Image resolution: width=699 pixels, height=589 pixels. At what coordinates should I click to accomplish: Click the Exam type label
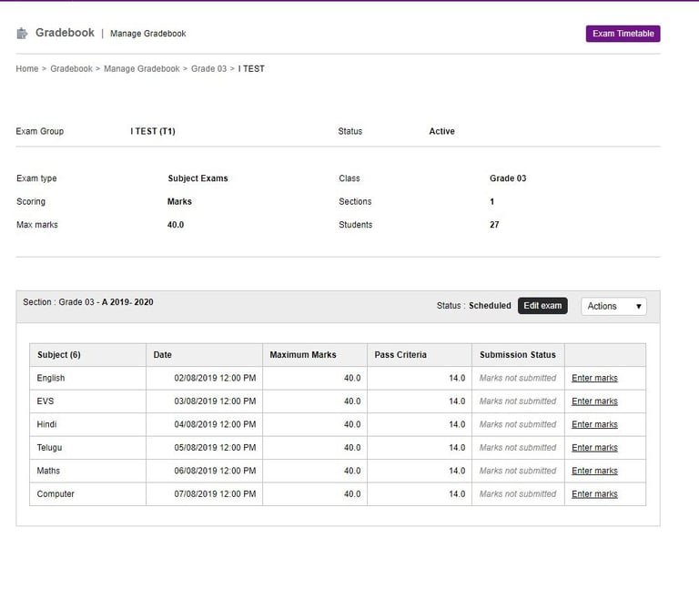click(x=36, y=178)
